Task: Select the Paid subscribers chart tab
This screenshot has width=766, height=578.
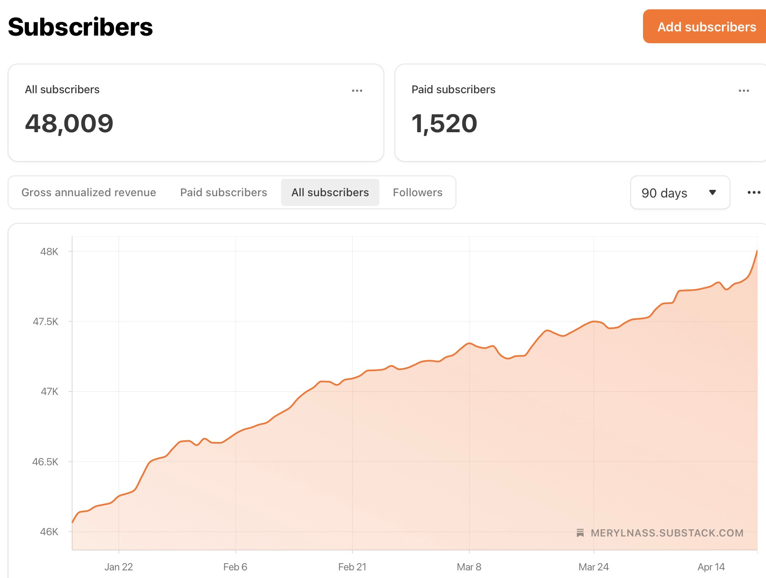Action: coord(224,192)
